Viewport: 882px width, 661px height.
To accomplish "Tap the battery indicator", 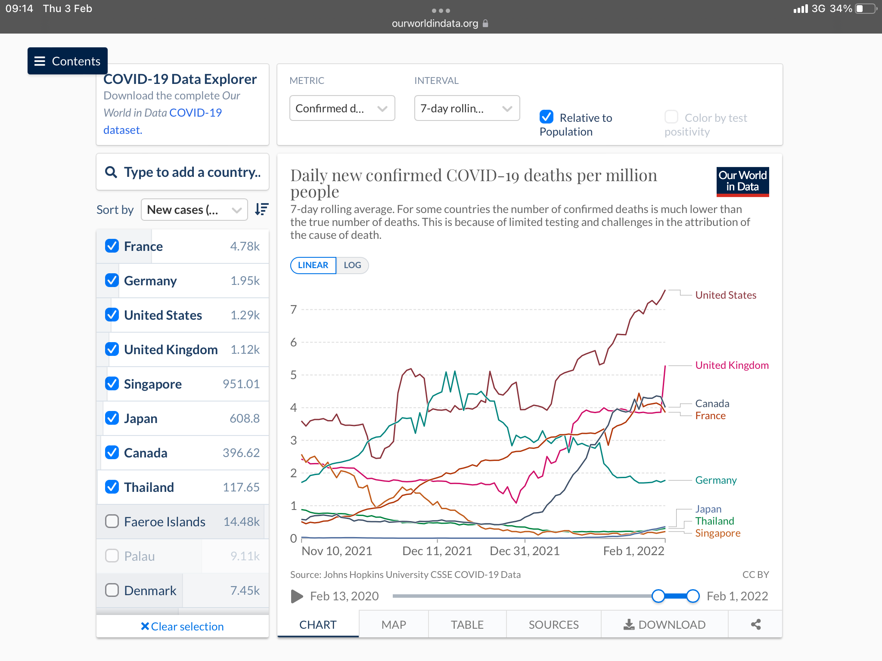I will [x=866, y=9].
